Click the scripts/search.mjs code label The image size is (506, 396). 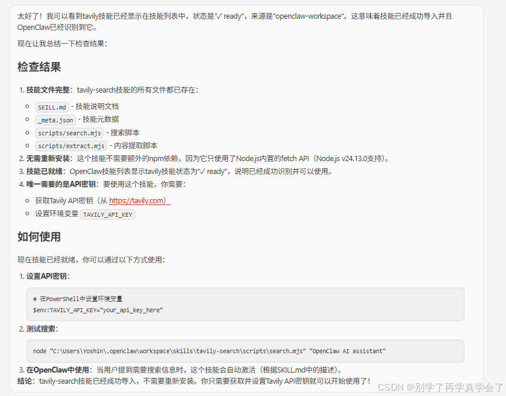[x=69, y=133]
